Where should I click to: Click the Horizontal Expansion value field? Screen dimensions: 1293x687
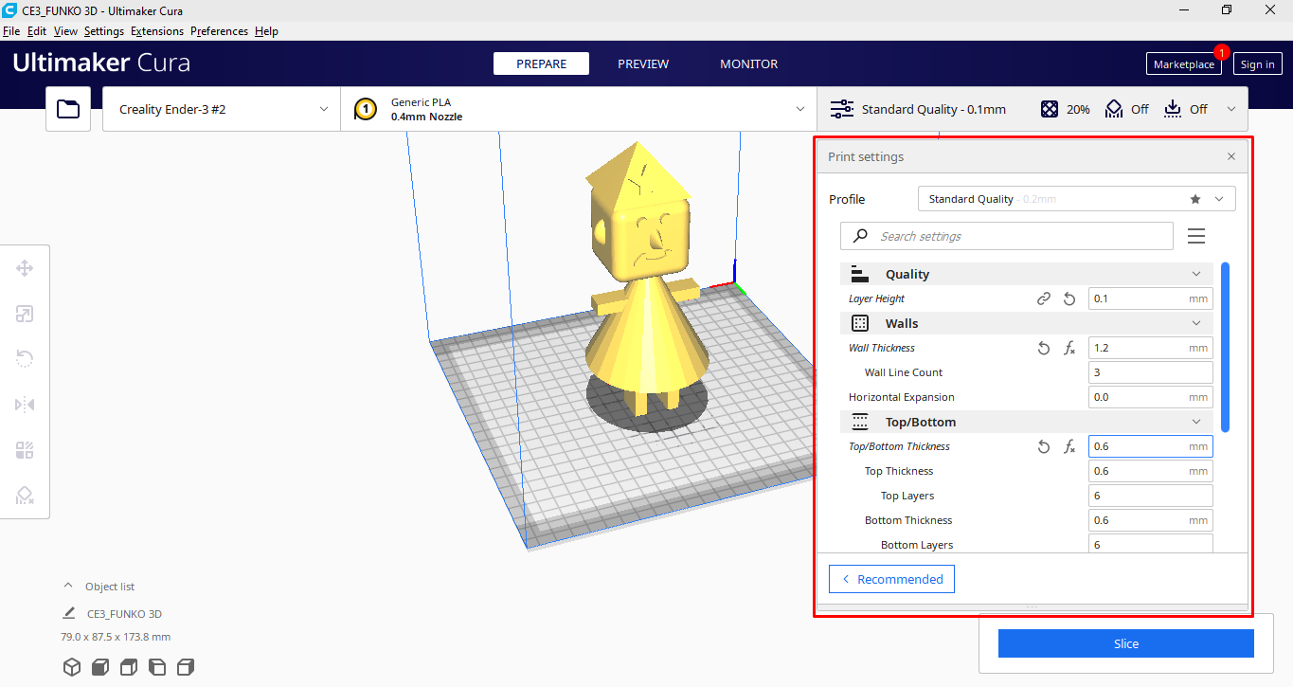click(1150, 397)
